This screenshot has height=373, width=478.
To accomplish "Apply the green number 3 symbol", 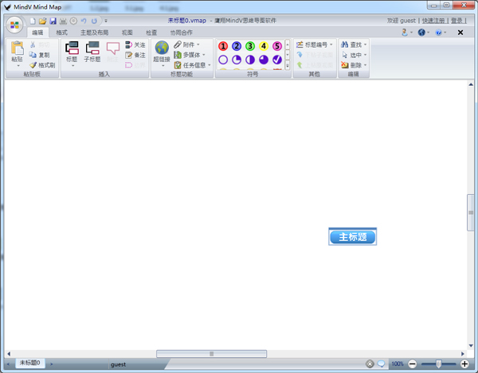I will [x=250, y=46].
